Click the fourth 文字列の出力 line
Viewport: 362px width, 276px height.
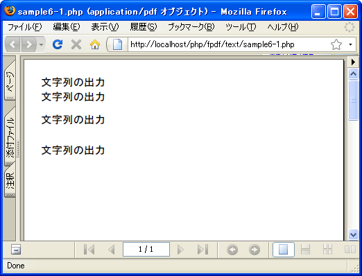[73, 150]
